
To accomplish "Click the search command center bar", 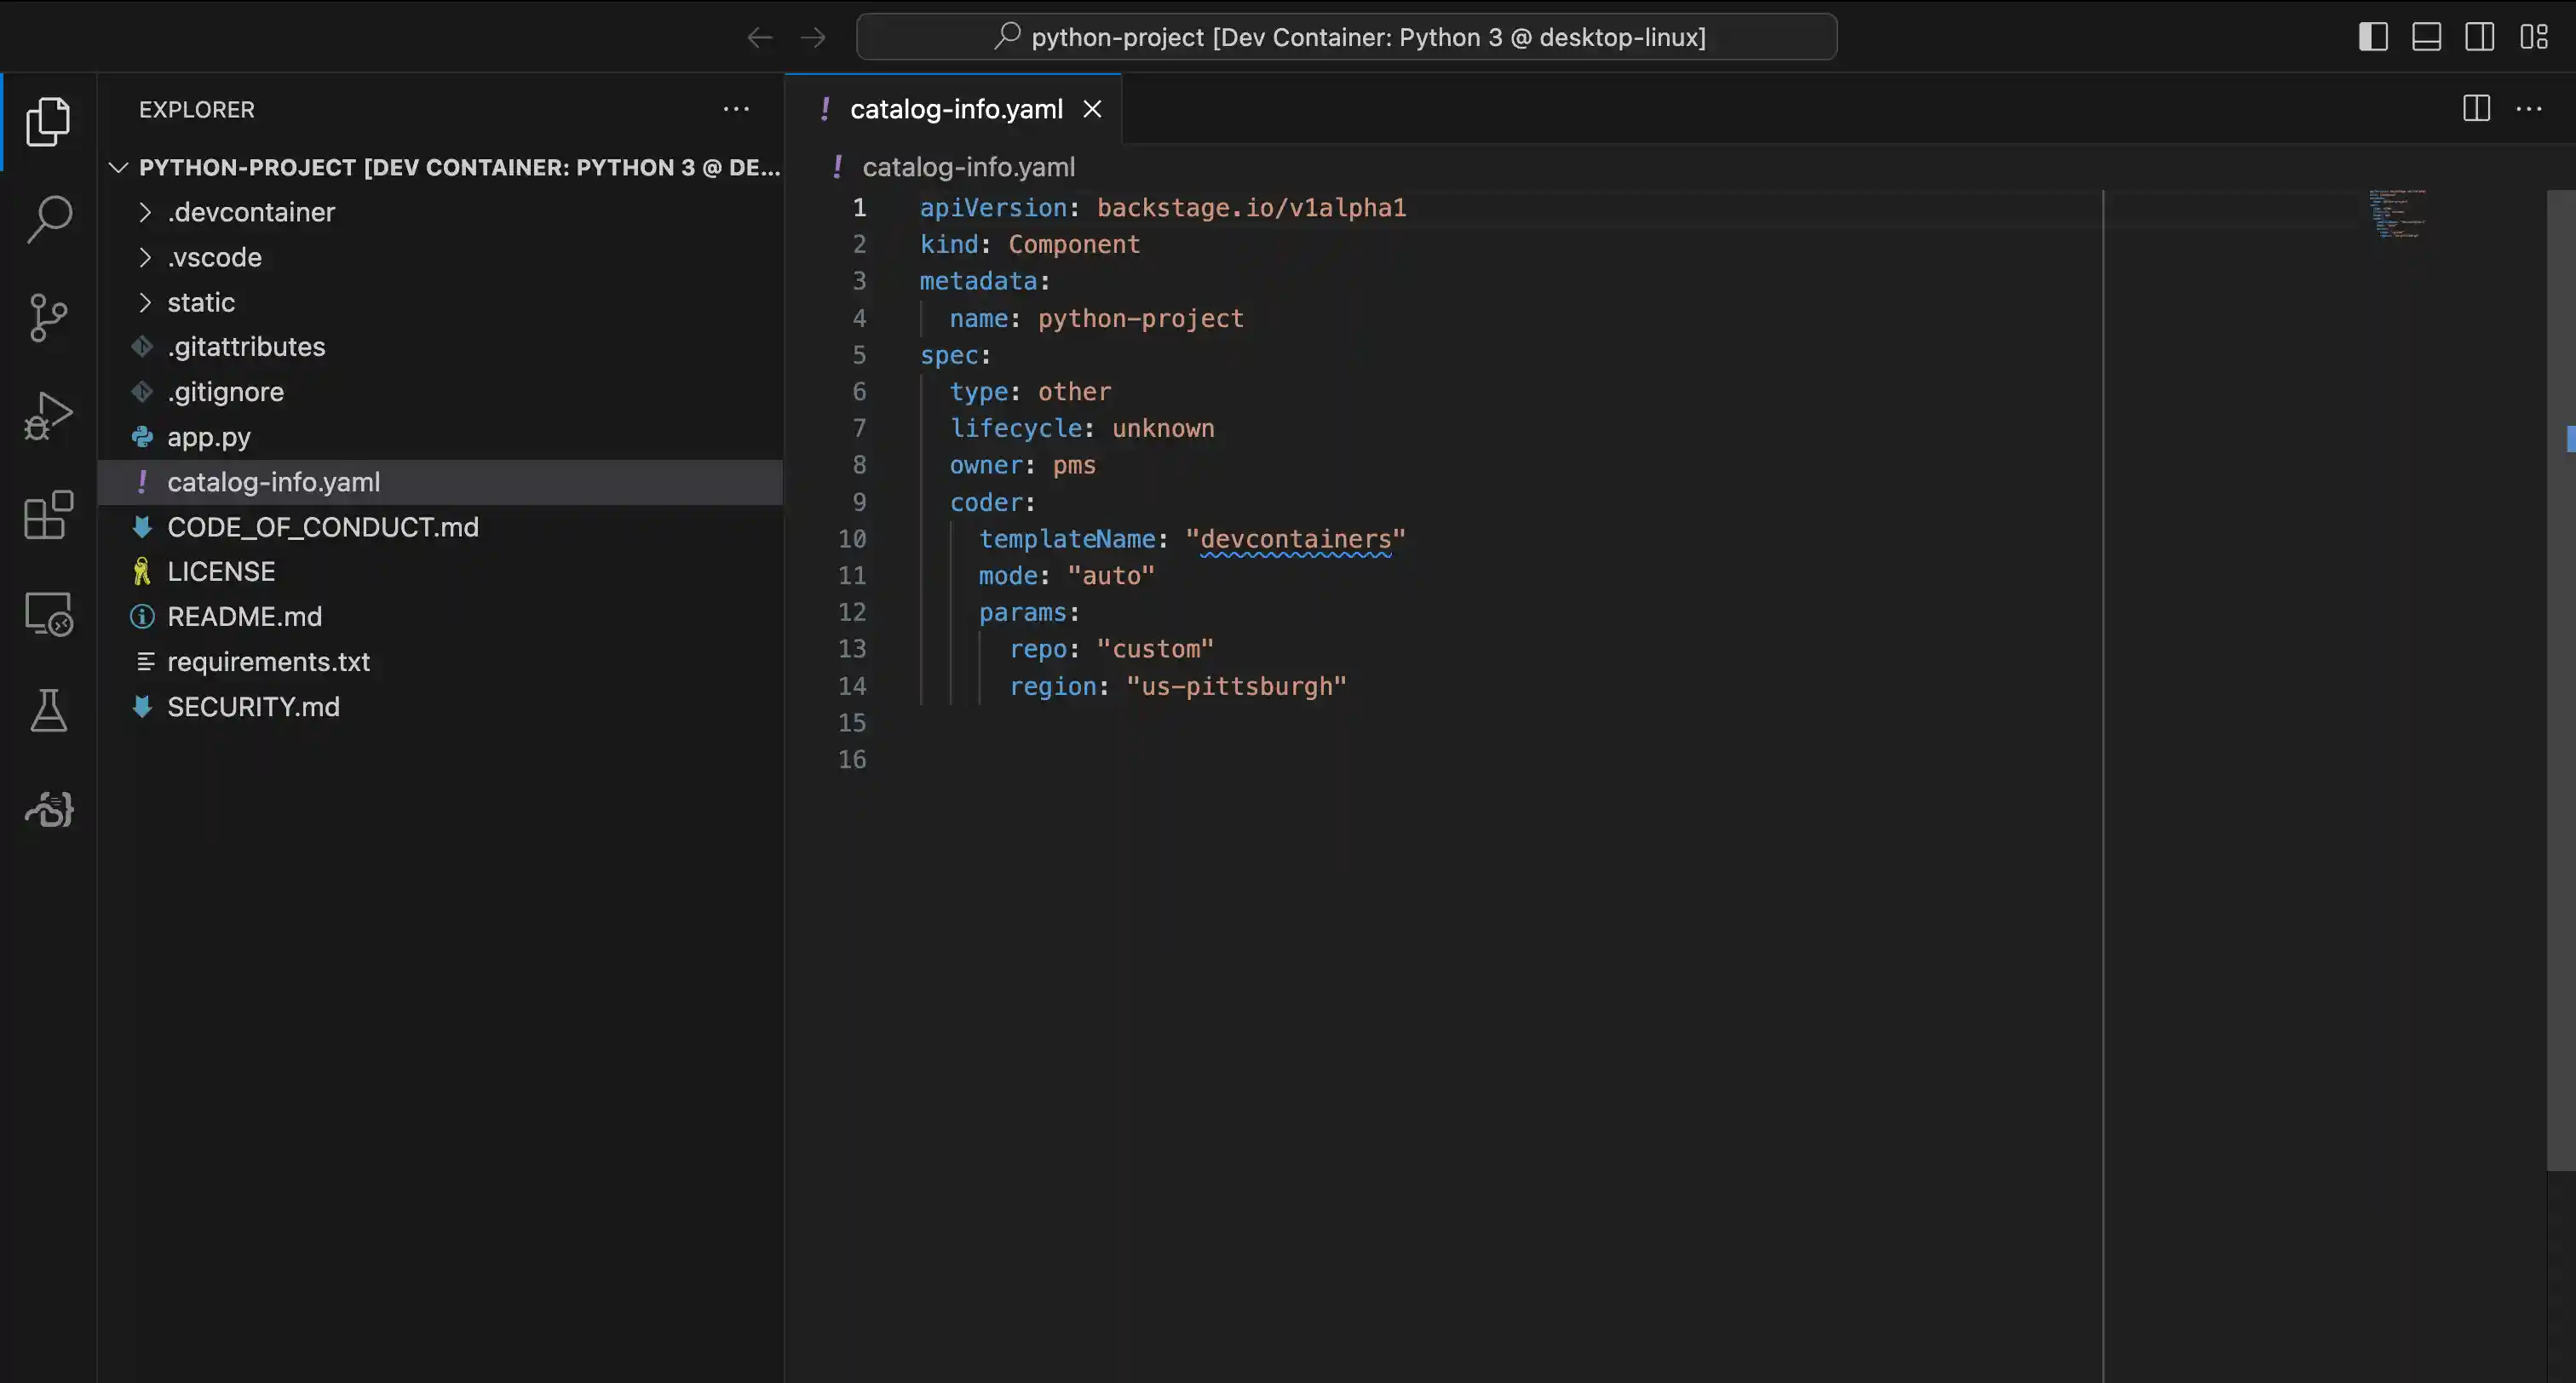I will pyautogui.click(x=1347, y=36).
